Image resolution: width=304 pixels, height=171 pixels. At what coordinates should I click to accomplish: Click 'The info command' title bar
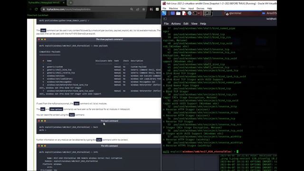point(99,146)
